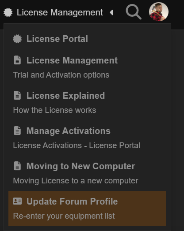Click the Update Forum Profile card icon
184x231 pixels.
coord(17,201)
